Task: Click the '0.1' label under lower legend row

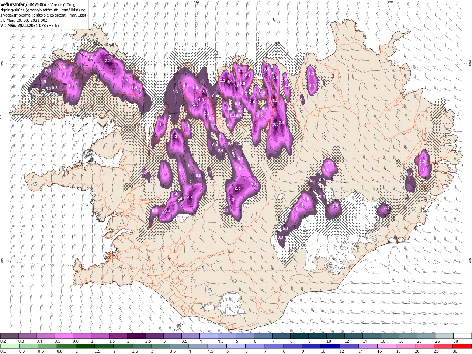Action: (x=3, y=351)
